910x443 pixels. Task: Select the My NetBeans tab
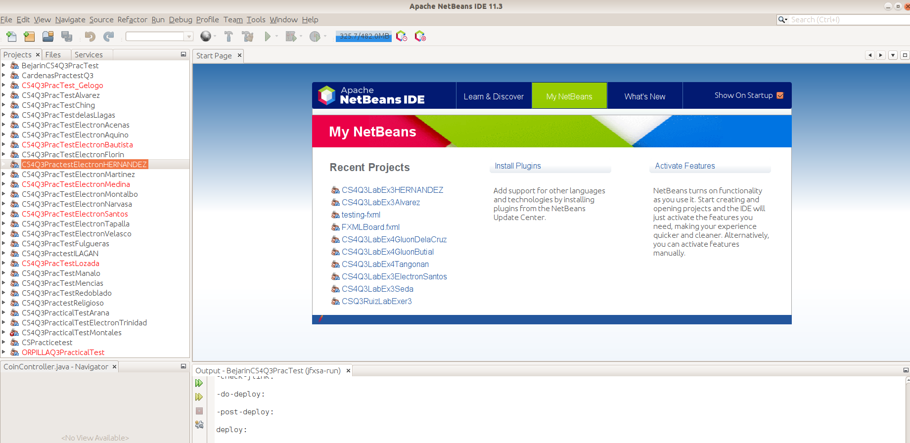coord(569,96)
